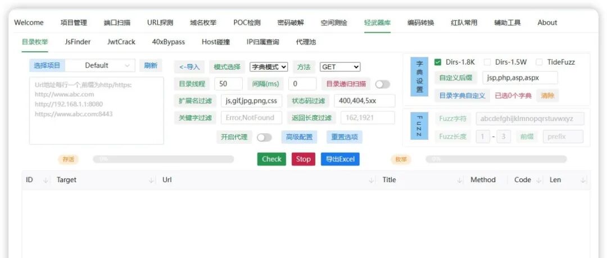Focus the URL address textarea
This screenshot has height=258, width=607.
[97, 111]
